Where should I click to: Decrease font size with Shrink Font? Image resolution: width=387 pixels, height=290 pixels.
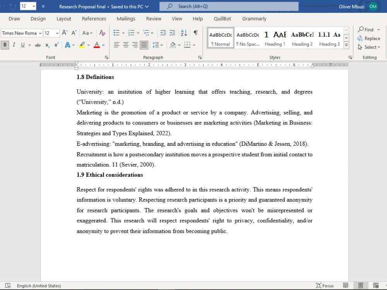coord(74,33)
